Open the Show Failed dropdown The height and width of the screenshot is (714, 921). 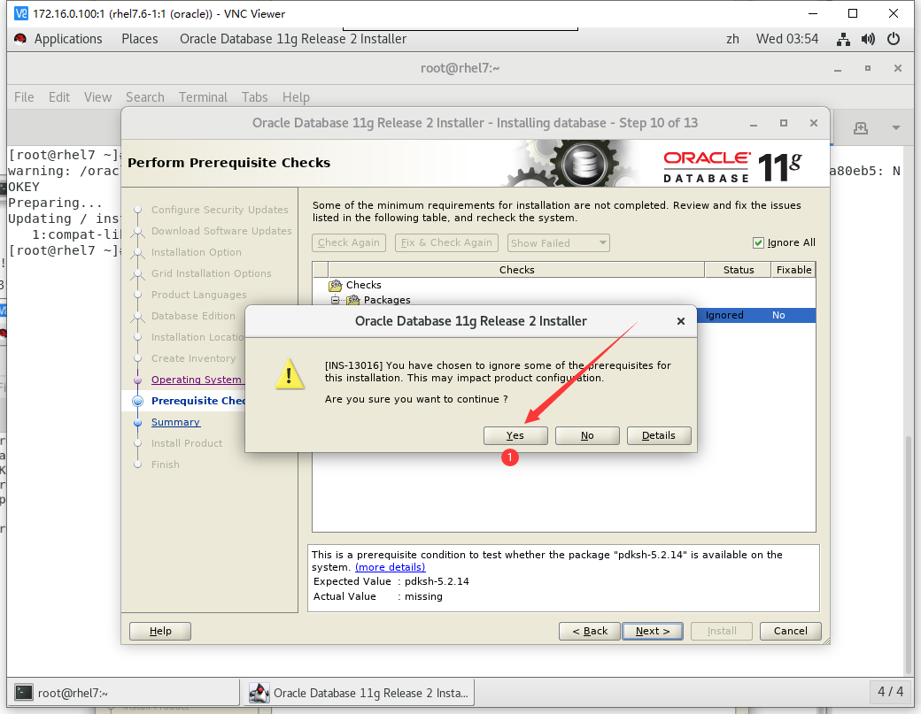(558, 243)
